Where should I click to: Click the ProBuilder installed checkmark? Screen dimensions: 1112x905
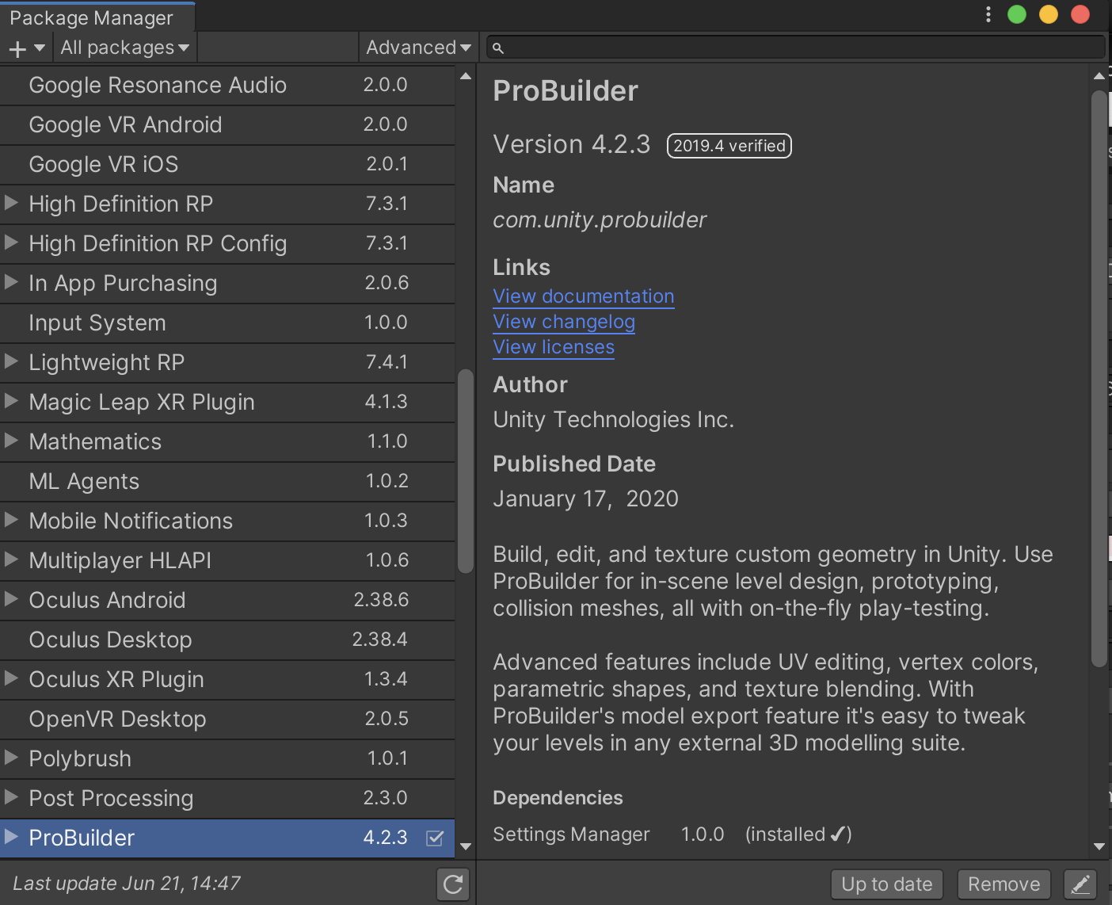pyautogui.click(x=435, y=838)
